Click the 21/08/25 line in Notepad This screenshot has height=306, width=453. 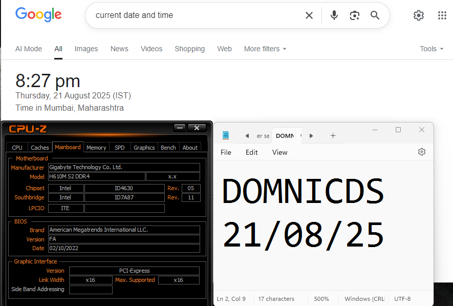[303, 235]
